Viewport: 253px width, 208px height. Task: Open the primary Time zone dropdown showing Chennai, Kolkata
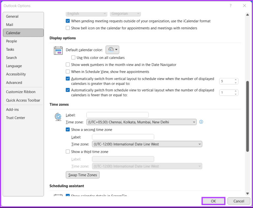coord(142,122)
